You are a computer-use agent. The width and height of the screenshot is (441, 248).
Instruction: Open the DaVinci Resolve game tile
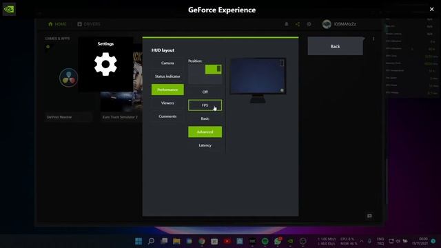point(69,84)
